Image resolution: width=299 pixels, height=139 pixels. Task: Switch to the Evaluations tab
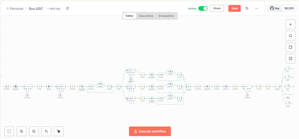click(166, 16)
